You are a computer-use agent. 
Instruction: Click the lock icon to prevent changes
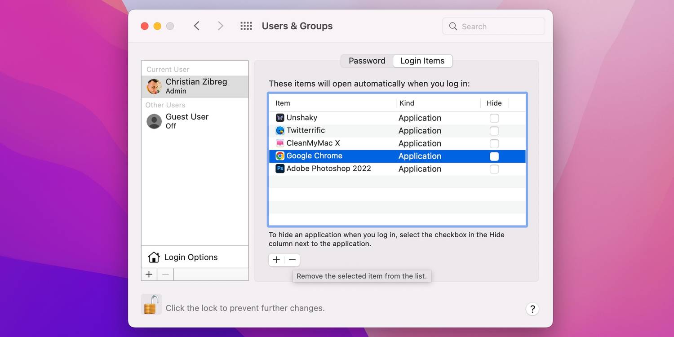click(151, 305)
